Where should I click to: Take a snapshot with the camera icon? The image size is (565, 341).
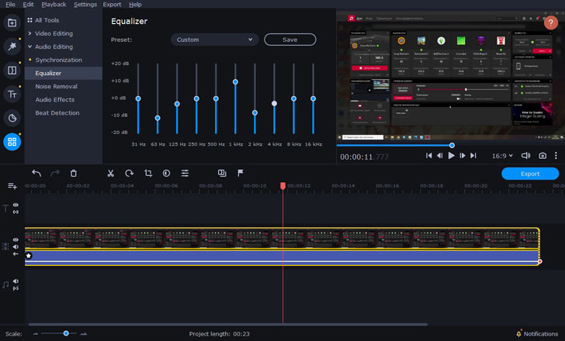542,156
